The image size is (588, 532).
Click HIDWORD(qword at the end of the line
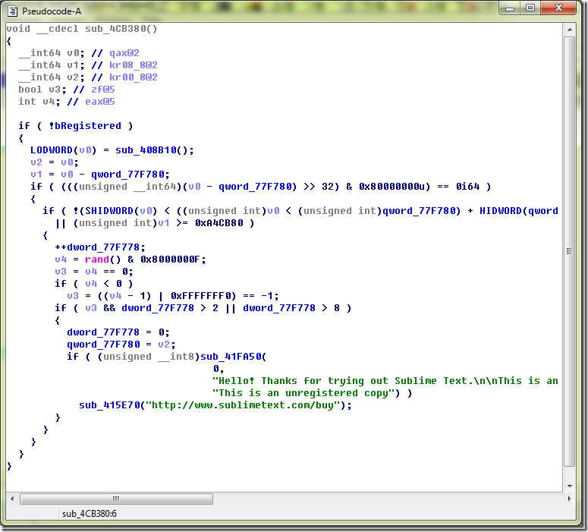tap(519, 211)
